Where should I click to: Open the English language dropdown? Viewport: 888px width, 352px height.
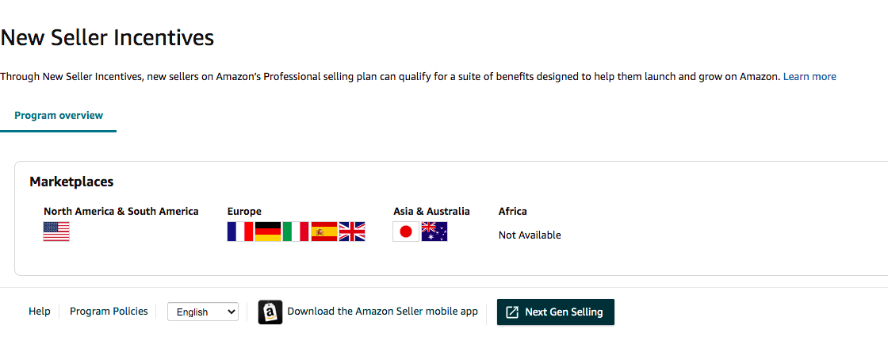[203, 312]
